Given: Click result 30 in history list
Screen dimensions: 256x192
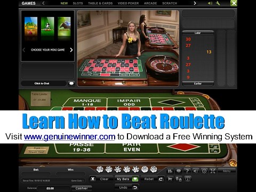Looking at the screenshot, I should [x=188, y=39].
